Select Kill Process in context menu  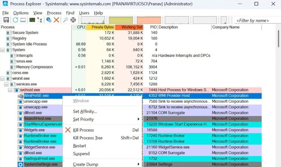tap(102, 130)
